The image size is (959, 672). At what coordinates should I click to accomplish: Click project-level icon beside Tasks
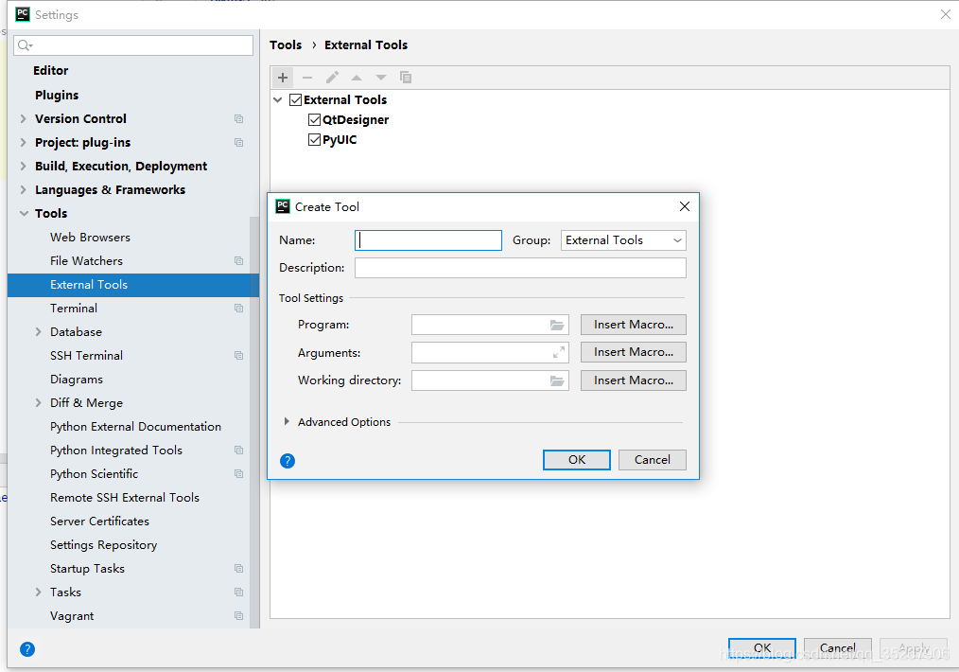pos(238,592)
